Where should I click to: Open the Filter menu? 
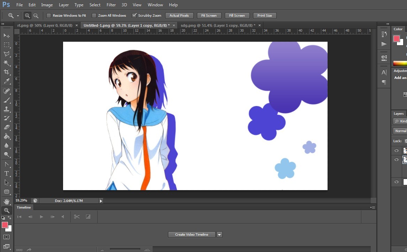click(111, 5)
